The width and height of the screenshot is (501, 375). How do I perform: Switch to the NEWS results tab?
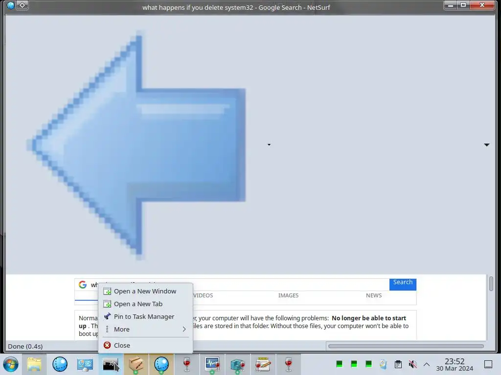tap(373, 295)
